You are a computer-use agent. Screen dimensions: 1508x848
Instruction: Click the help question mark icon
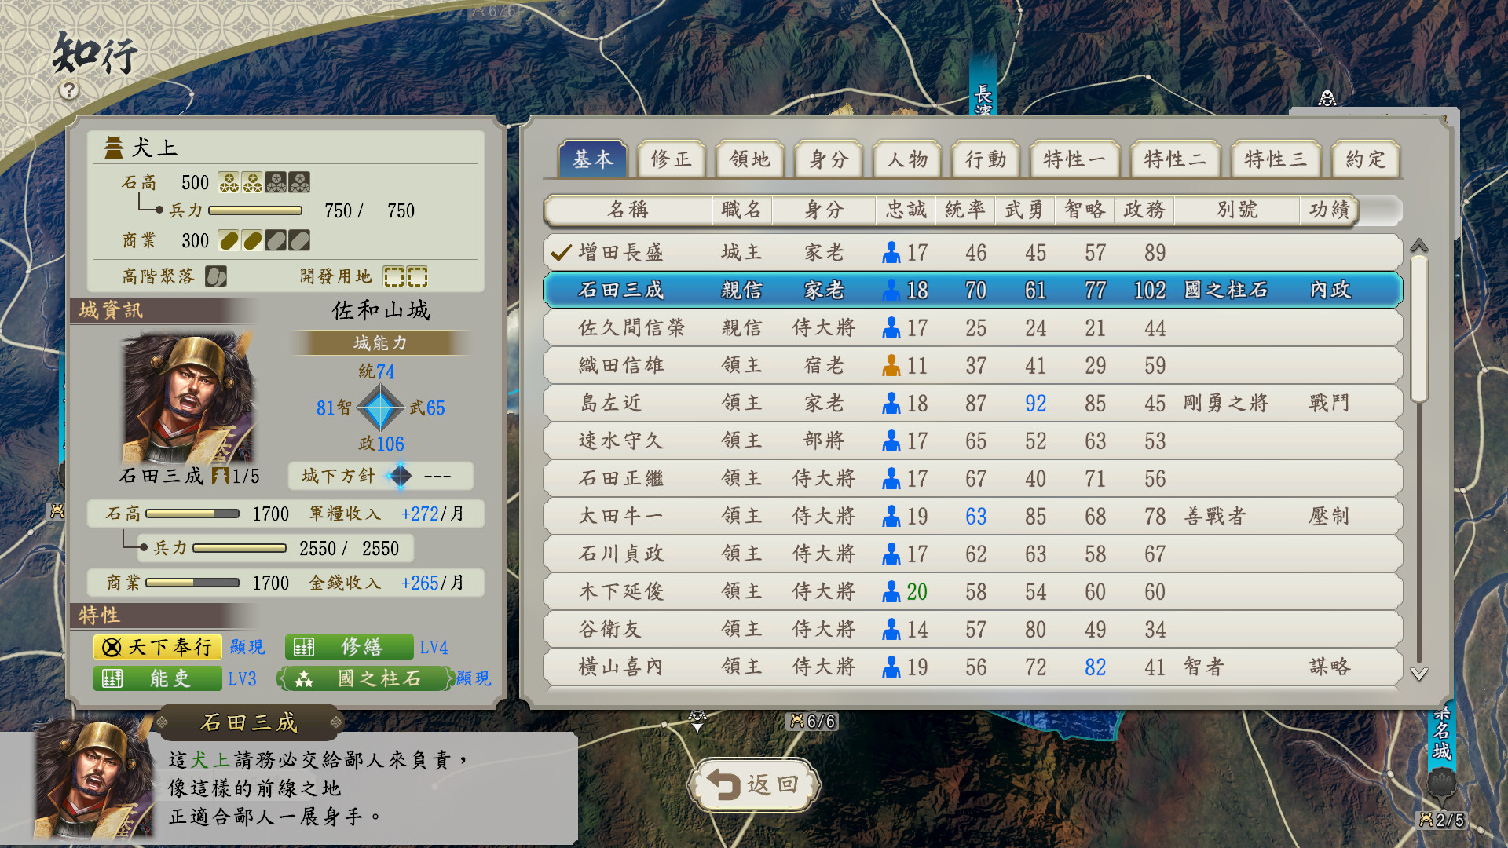tap(69, 90)
